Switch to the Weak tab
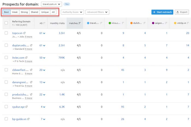Screen dimensions: 191x127 pos(15,12)
